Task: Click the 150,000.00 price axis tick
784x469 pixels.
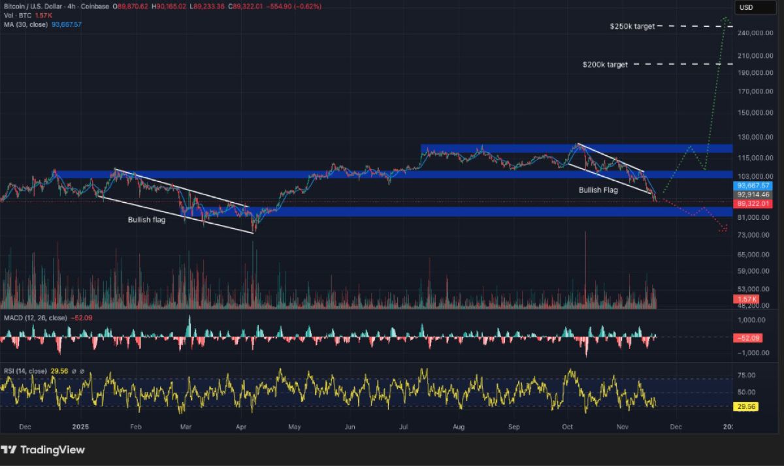Action: 755,112
